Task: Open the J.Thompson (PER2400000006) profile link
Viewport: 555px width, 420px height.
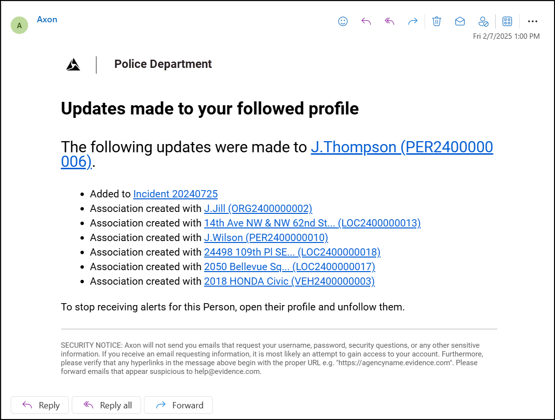Action: [x=402, y=147]
